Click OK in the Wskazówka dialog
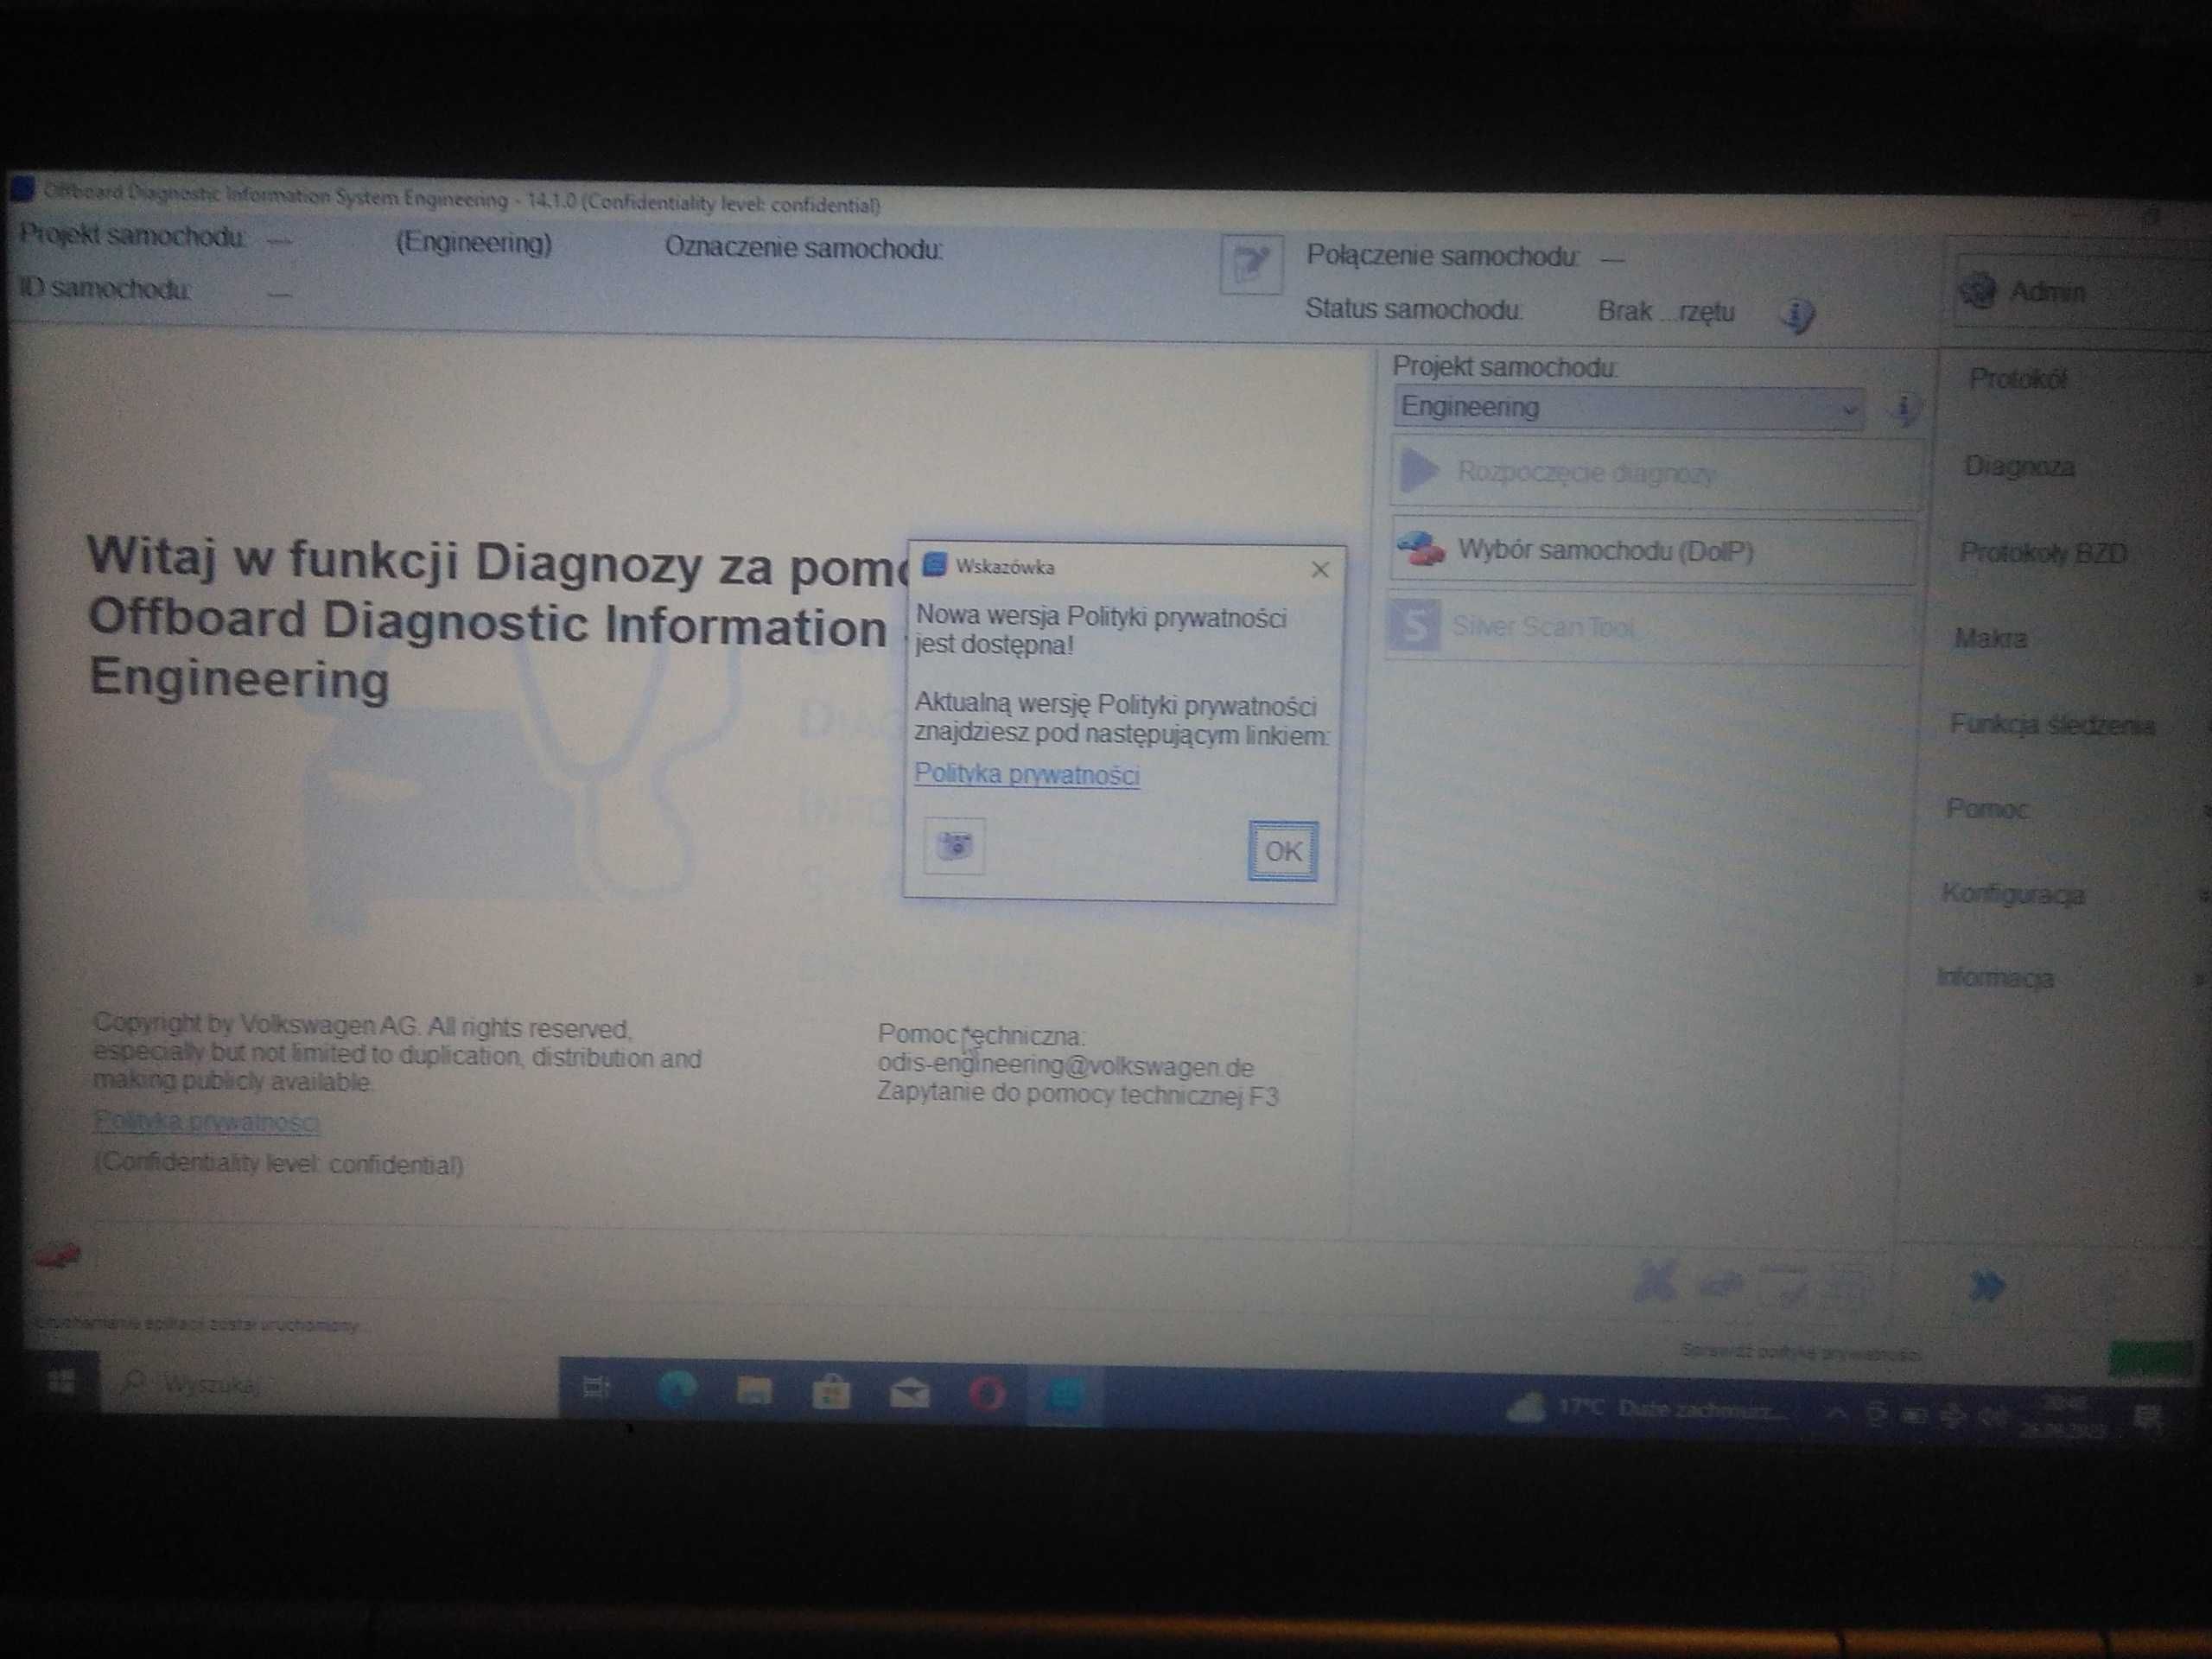Image resolution: width=2212 pixels, height=1659 pixels. click(1283, 851)
